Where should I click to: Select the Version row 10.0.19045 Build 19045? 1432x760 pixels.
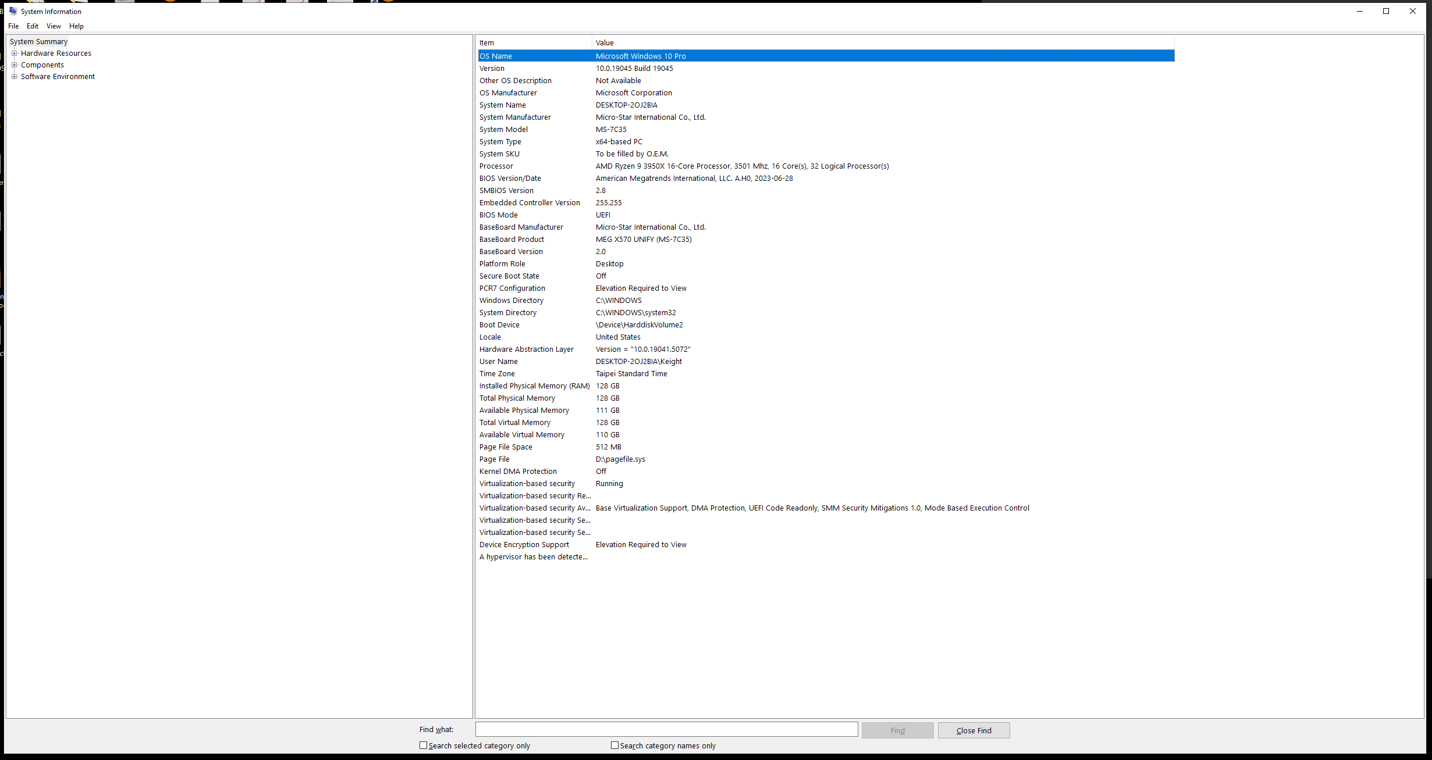click(826, 69)
